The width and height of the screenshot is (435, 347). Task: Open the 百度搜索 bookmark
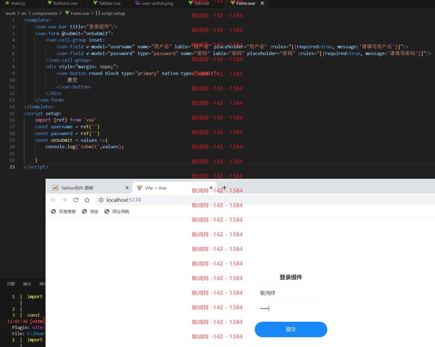[64, 211]
